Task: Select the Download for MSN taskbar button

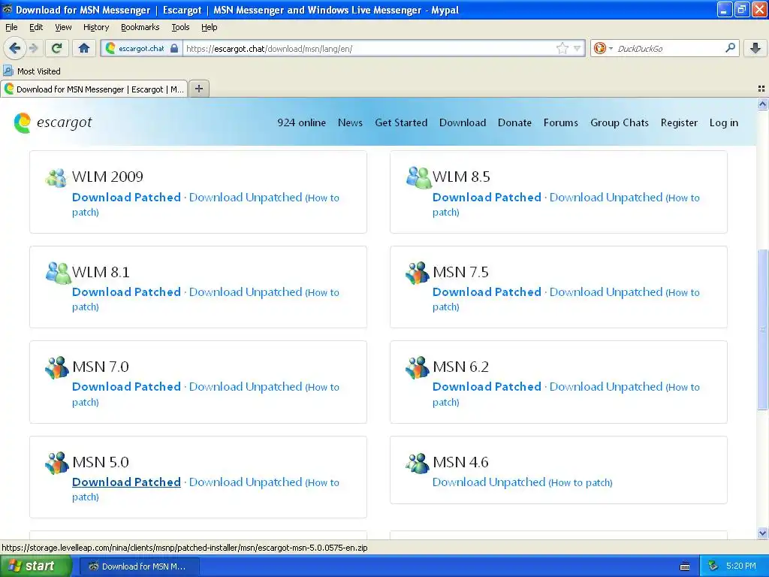Action: click(139, 566)
